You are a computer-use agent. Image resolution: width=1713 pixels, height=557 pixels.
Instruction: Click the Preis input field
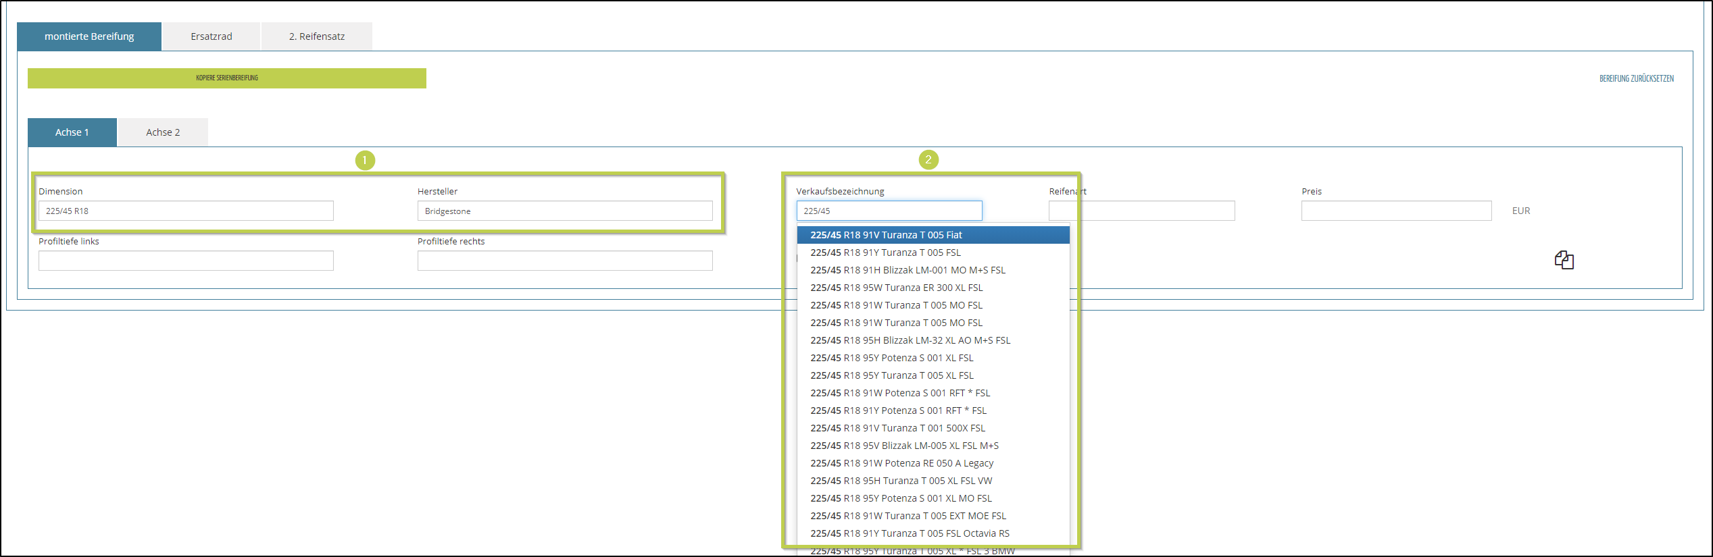[1395, 211]
